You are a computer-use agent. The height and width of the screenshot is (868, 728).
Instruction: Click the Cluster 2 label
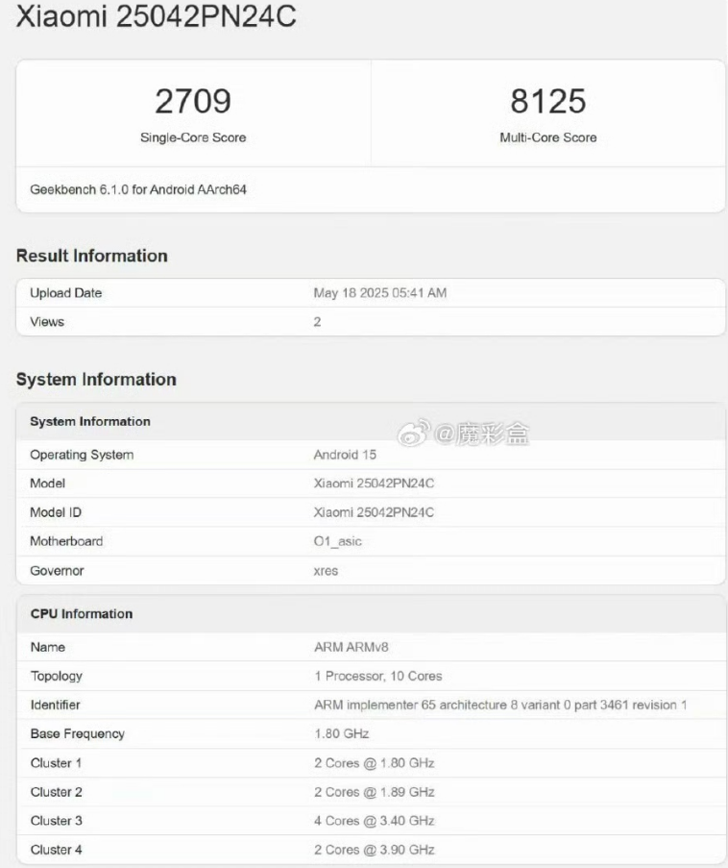(x=57, y=792)
